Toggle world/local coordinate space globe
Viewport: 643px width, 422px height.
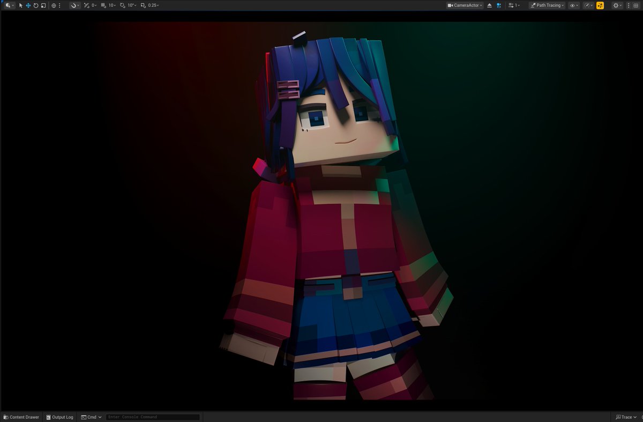coord(54,5)
